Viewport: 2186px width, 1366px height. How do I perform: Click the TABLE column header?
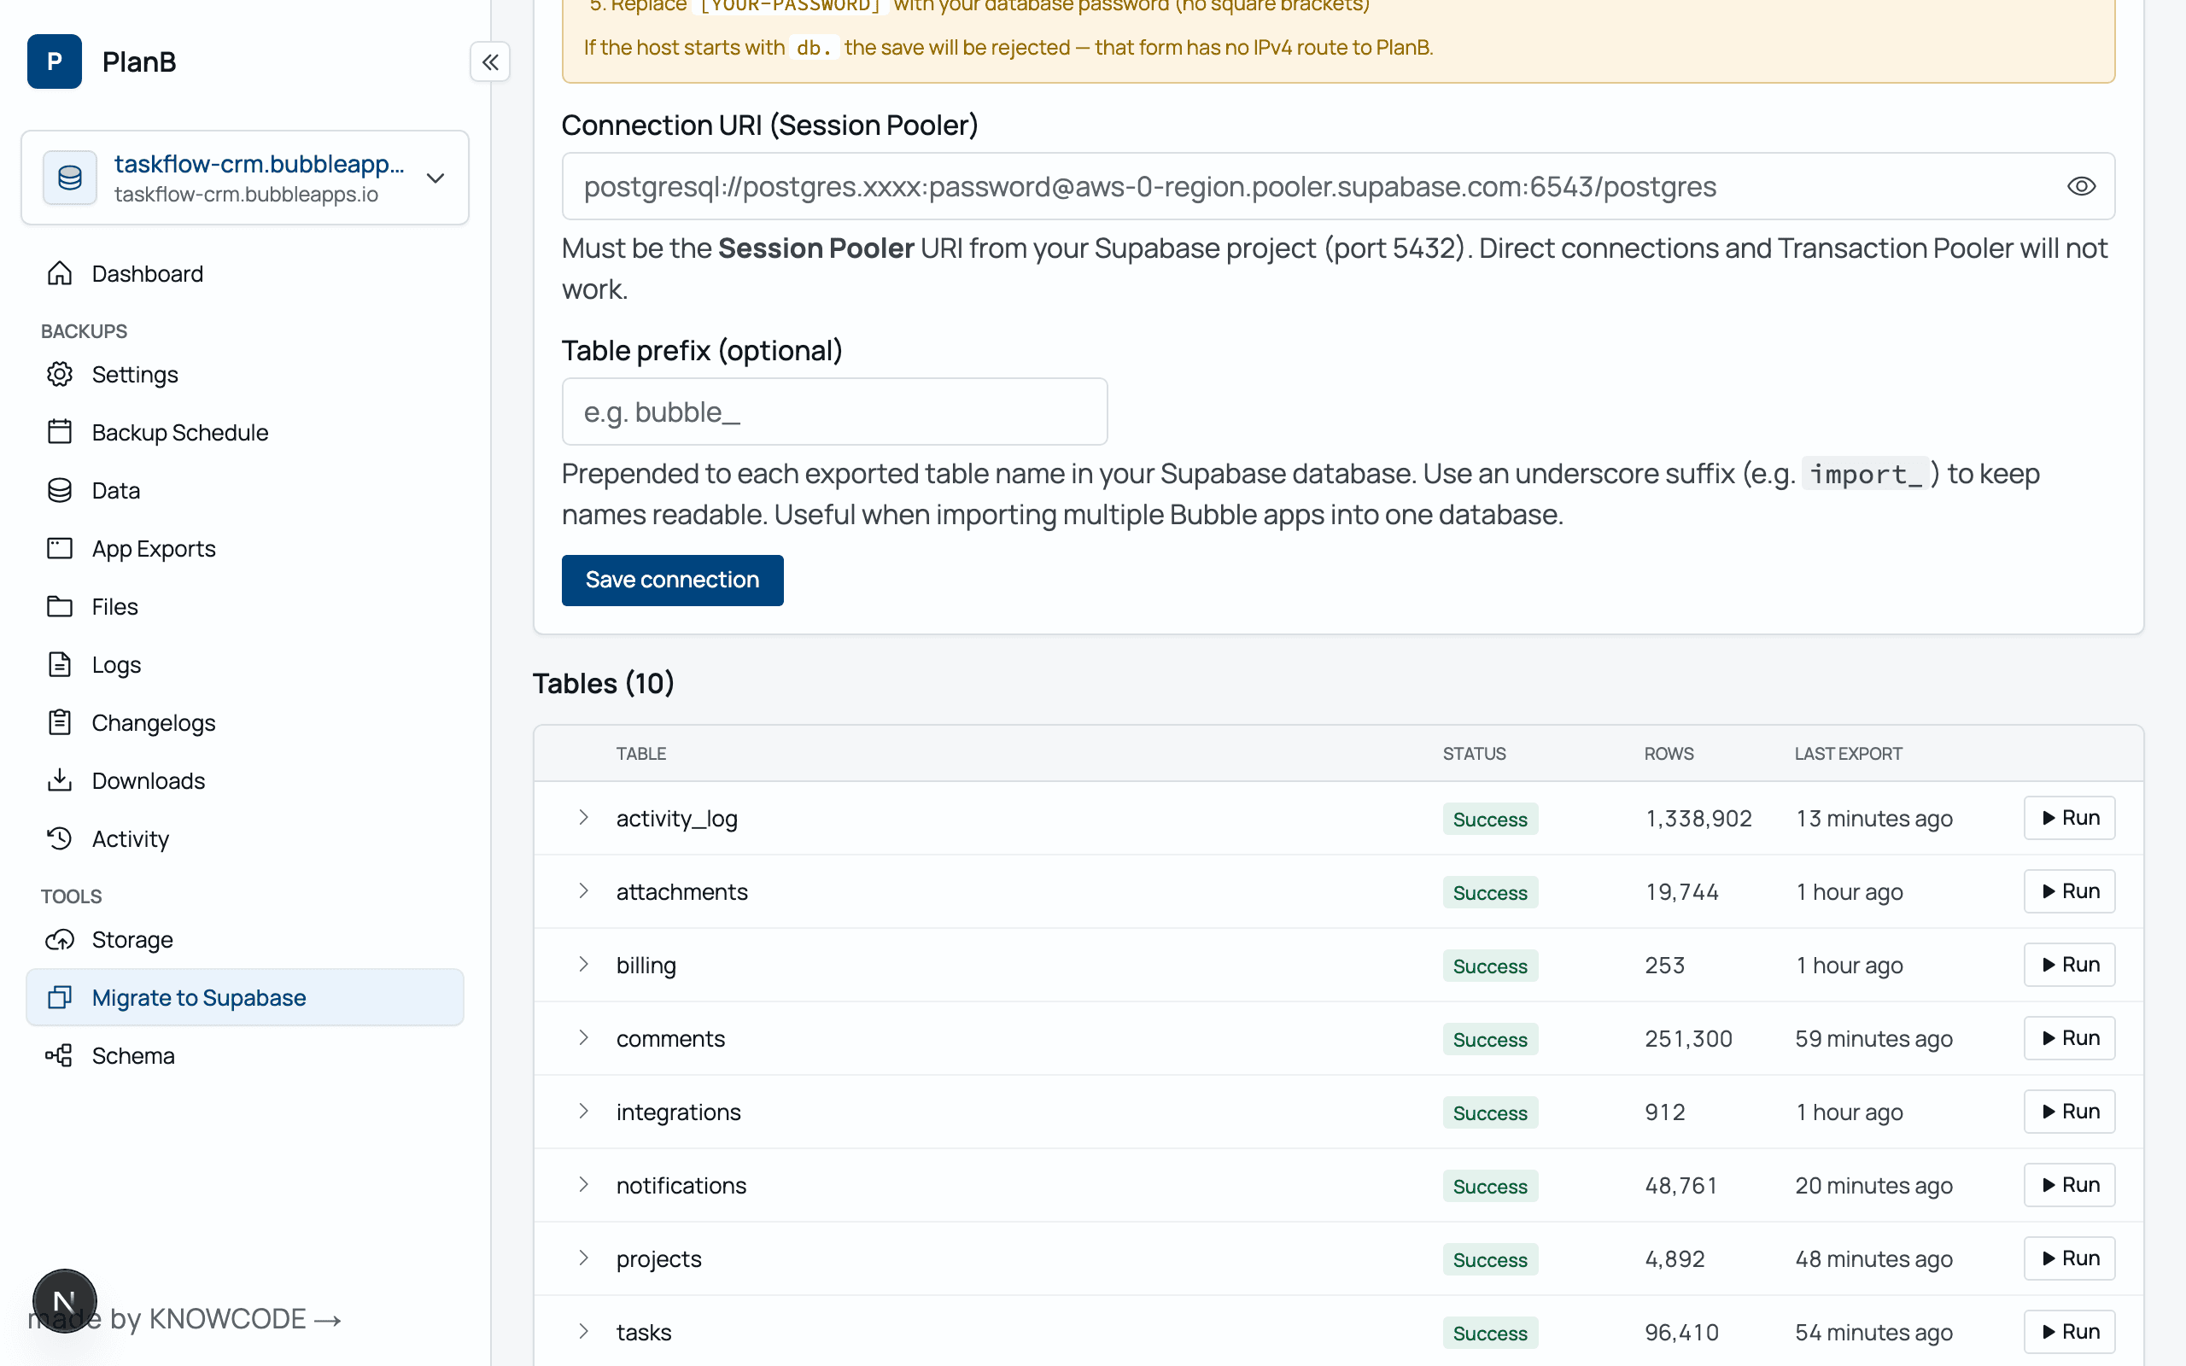pyautogui.click(x=640, y=754)
